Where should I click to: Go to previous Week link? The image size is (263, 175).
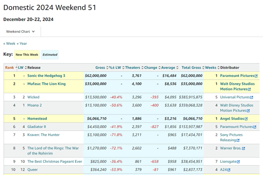[9, 44]
